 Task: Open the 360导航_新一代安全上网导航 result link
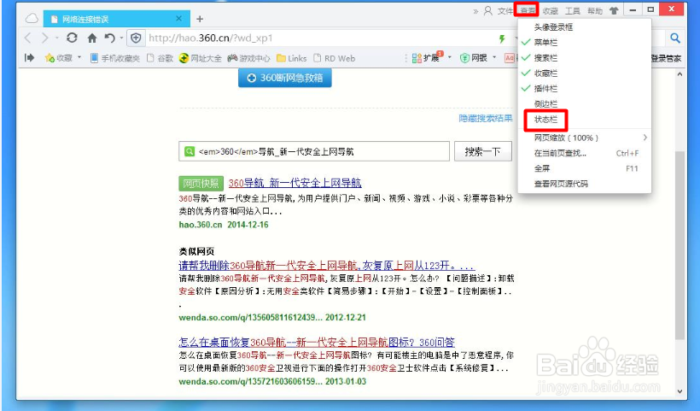point(295,183)
